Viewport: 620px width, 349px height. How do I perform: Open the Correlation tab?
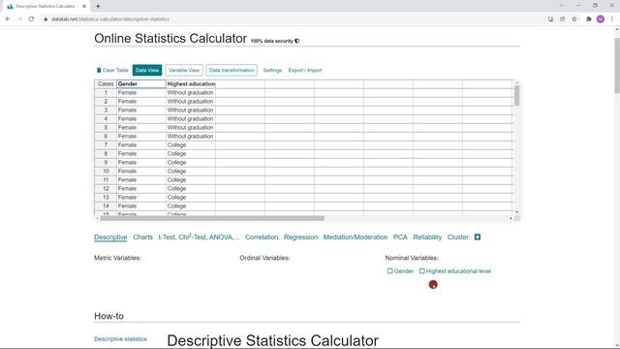[262, 237]
